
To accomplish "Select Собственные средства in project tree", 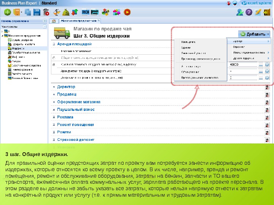I will (26, 66).
